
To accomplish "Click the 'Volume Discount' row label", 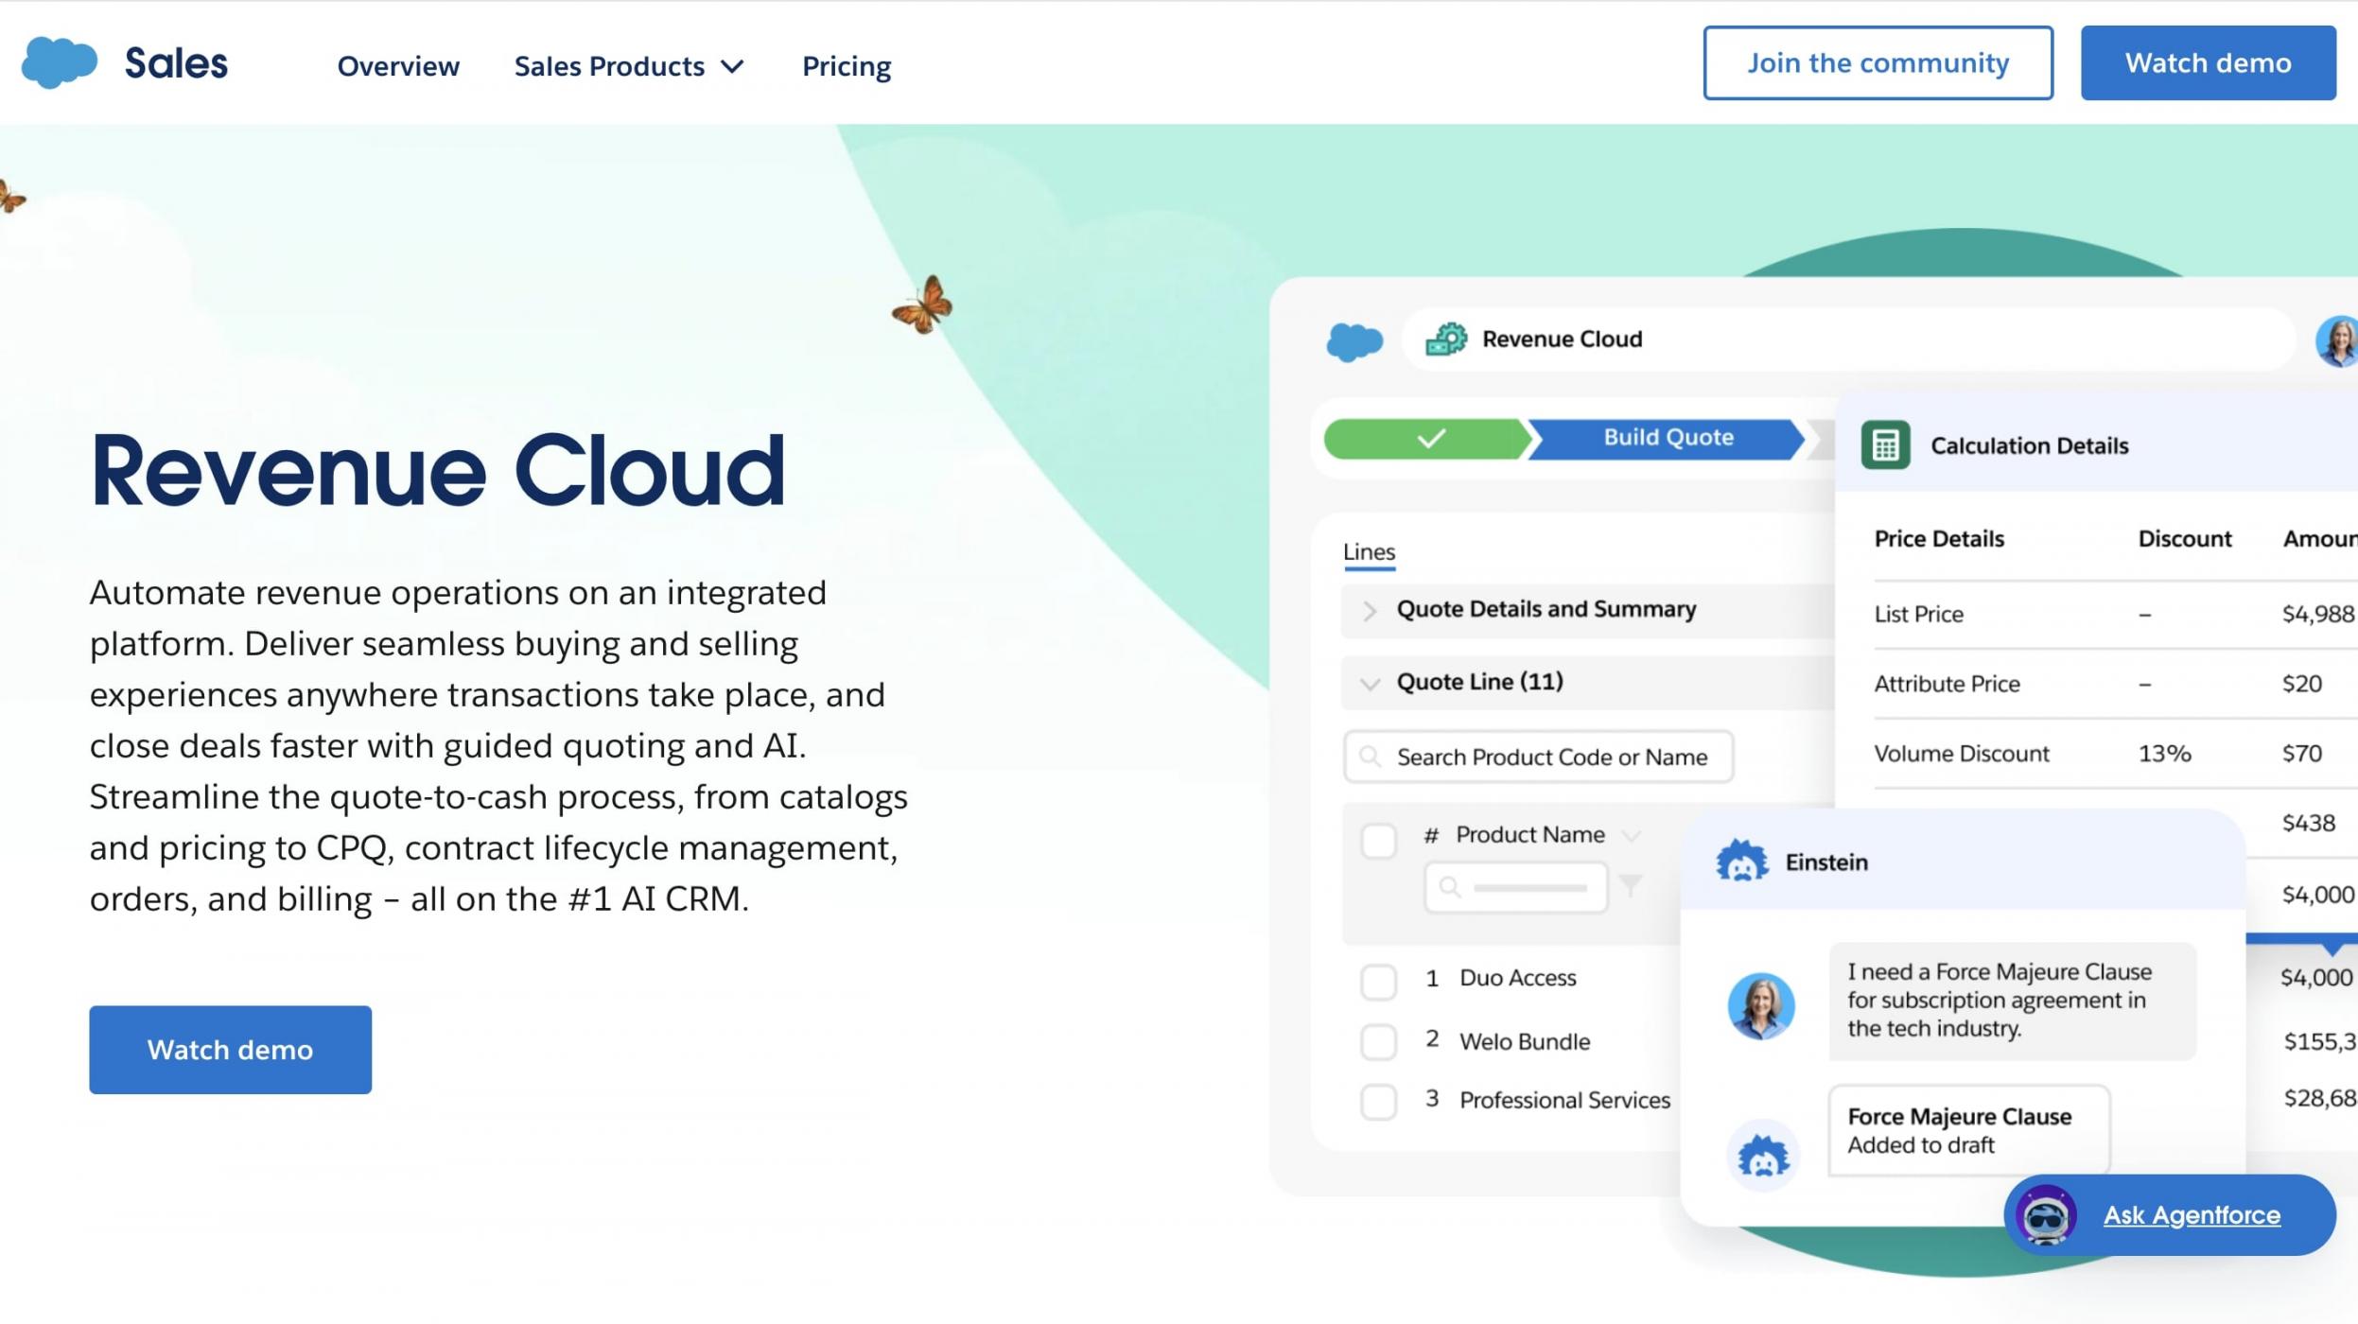I will 1961,754.
